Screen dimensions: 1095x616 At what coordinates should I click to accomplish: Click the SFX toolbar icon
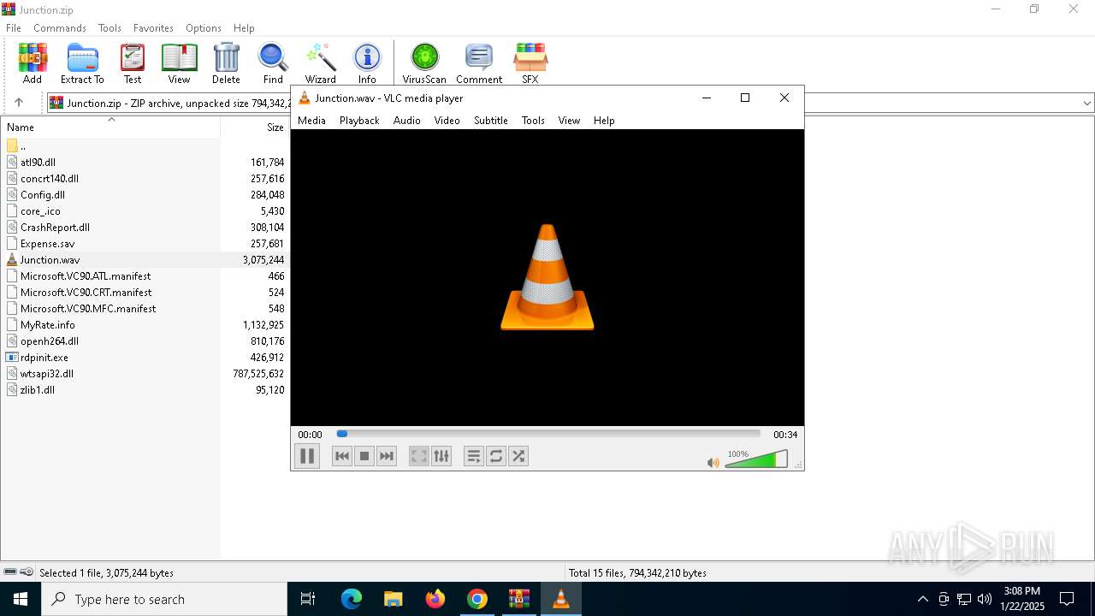[x=530, y=64]
